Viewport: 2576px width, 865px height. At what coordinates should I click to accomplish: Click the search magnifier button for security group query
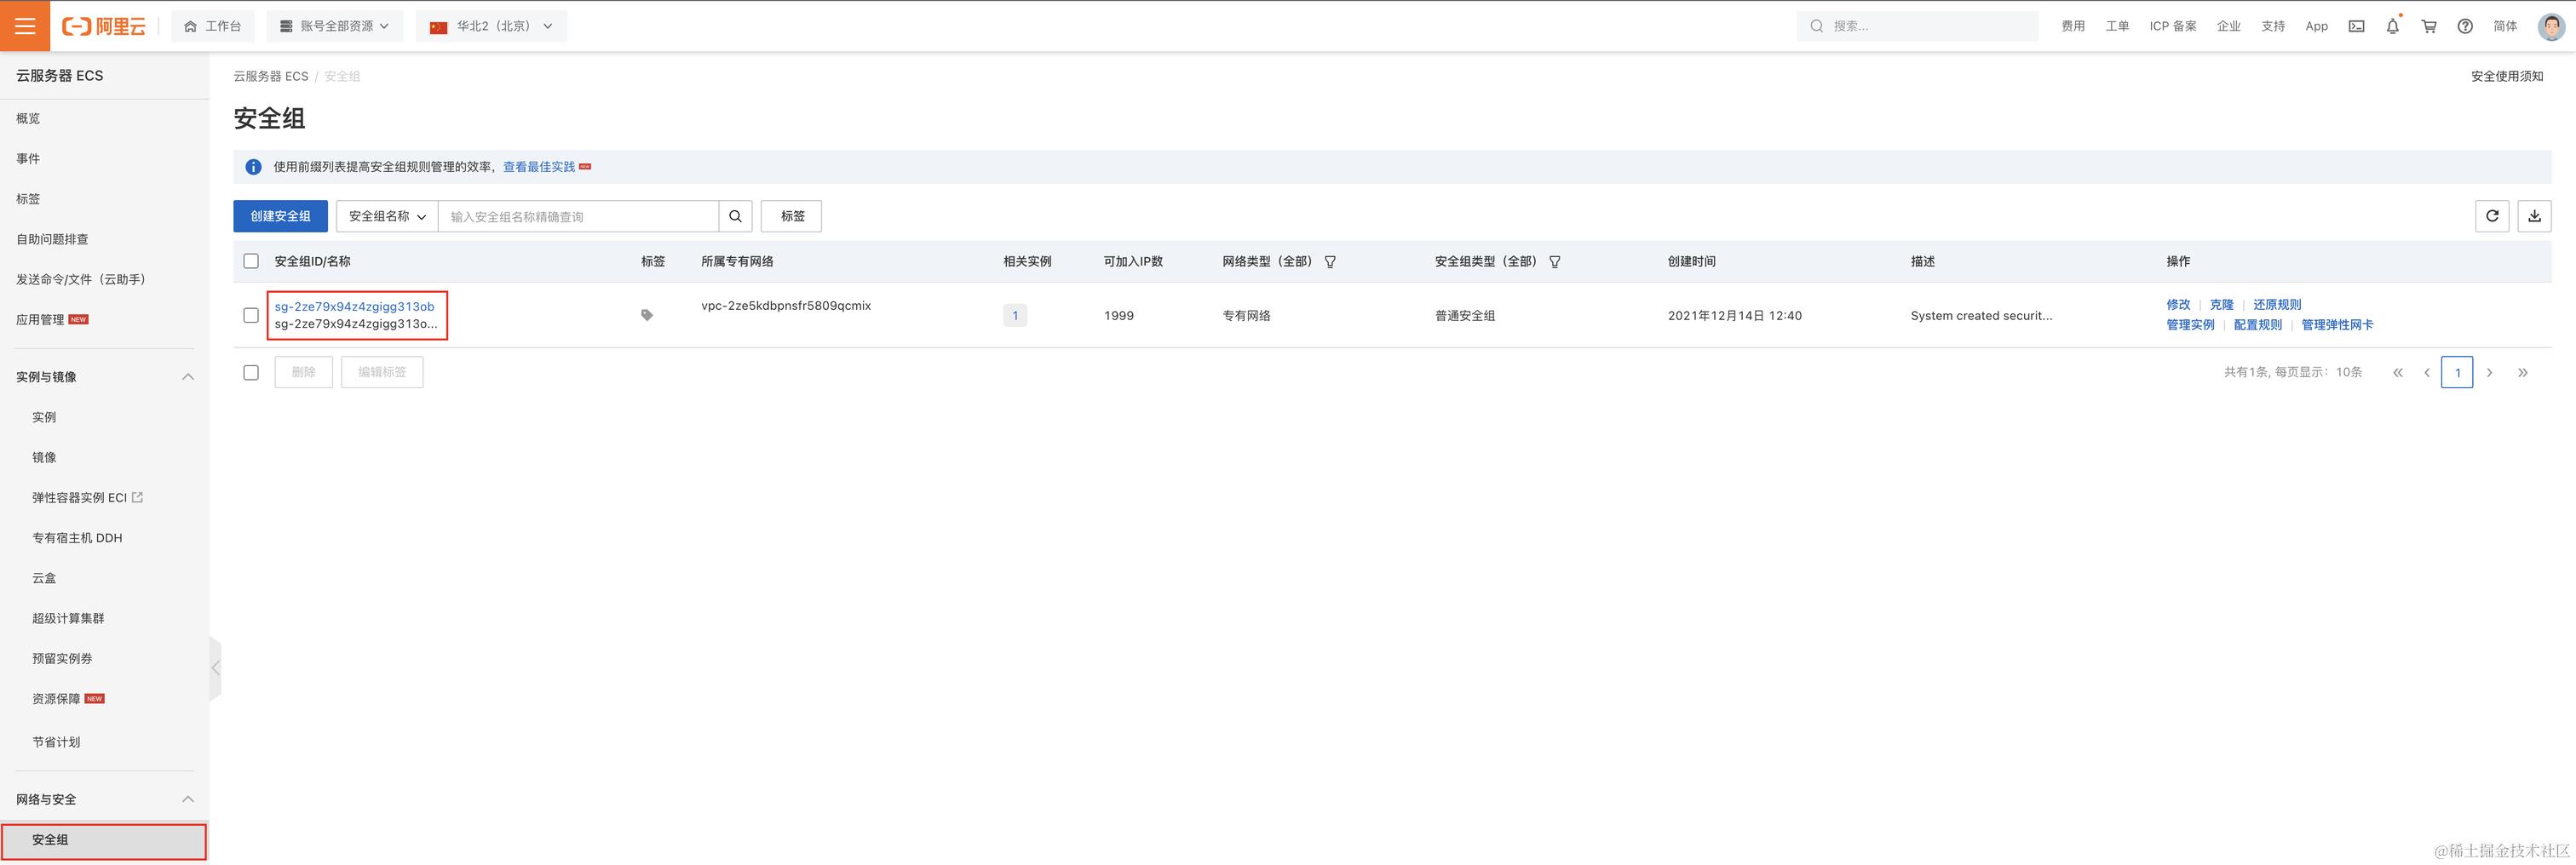pos(735,216)
